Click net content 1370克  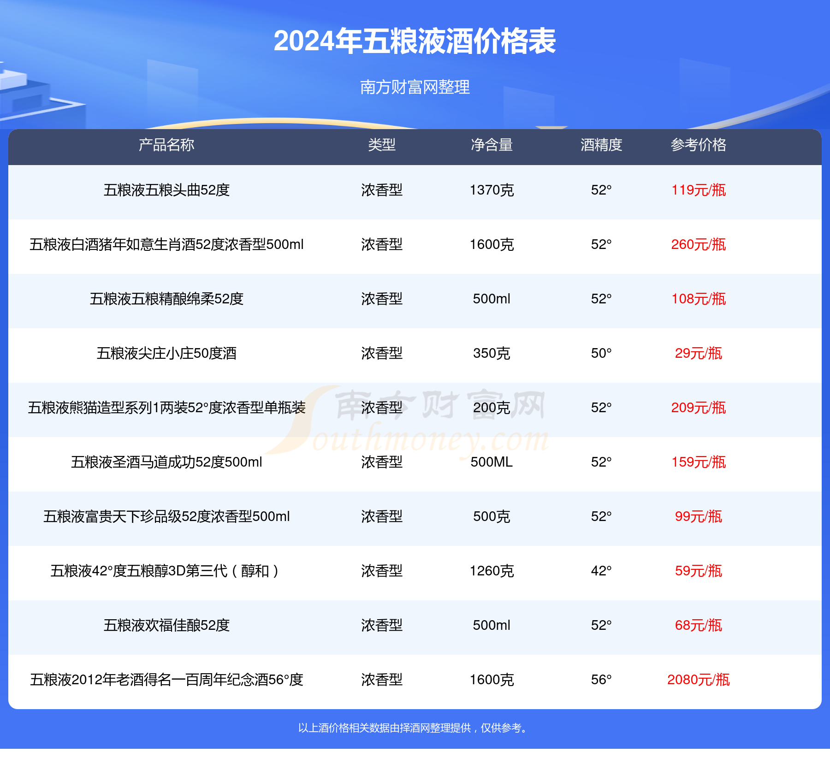point(492,190)
